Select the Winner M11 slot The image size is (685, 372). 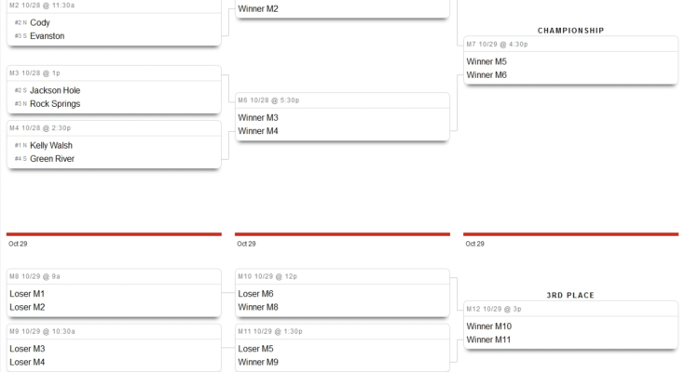pyautogui.click(x=489, y=339)
